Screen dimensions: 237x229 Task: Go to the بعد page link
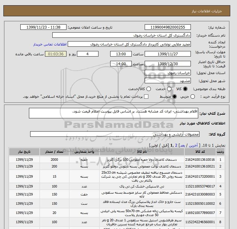click(x=183, y=145)
